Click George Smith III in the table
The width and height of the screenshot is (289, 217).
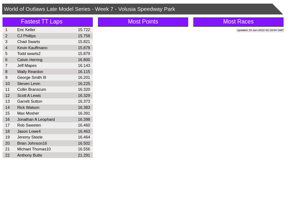point(31,77)
